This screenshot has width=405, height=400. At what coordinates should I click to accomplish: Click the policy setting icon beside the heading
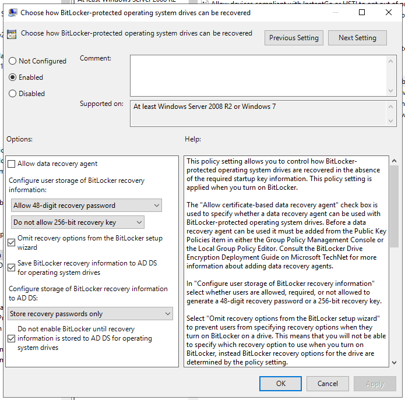tap(12, 35)
